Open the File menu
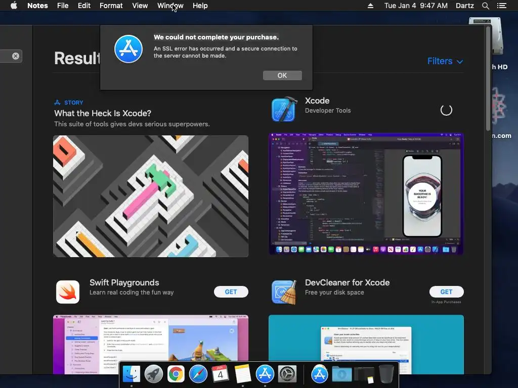 point(63,6)
